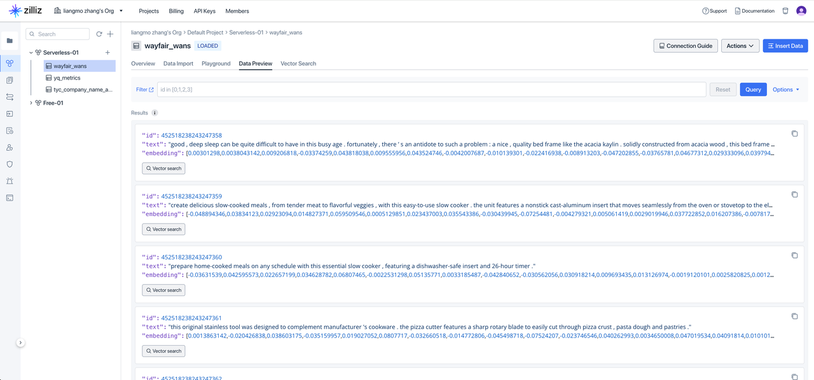Open the folder projects icon in sidebar
The height and width of the screenshot is (380, 814).
(10, 41)
